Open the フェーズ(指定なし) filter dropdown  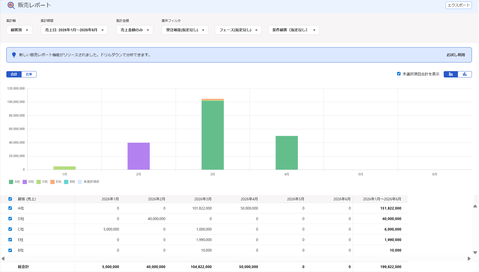238,30
